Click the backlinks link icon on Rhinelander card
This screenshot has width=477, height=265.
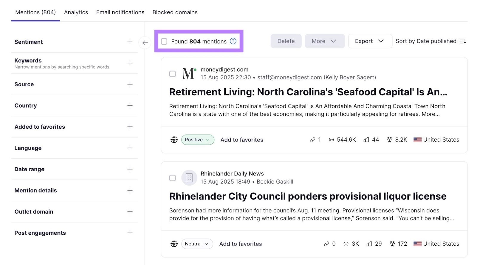tap(326, 244)
